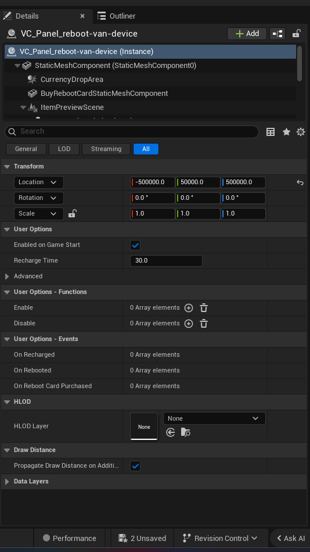
Task: Reset Location to default arrow
Action: click(x=300, y=182)
